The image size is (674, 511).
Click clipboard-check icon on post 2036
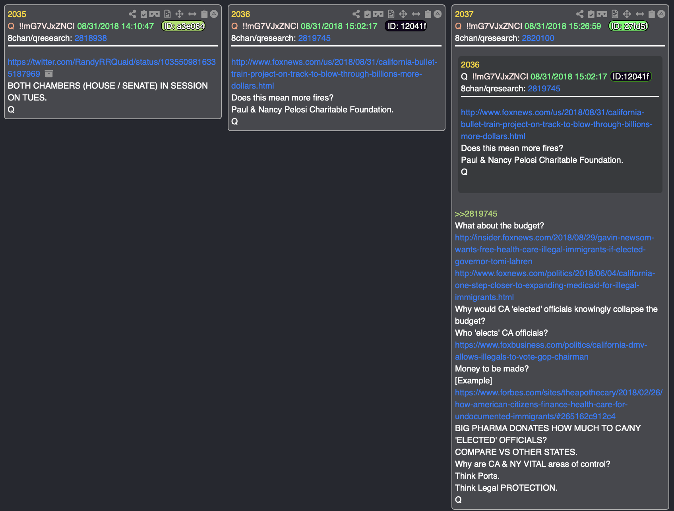368,14
